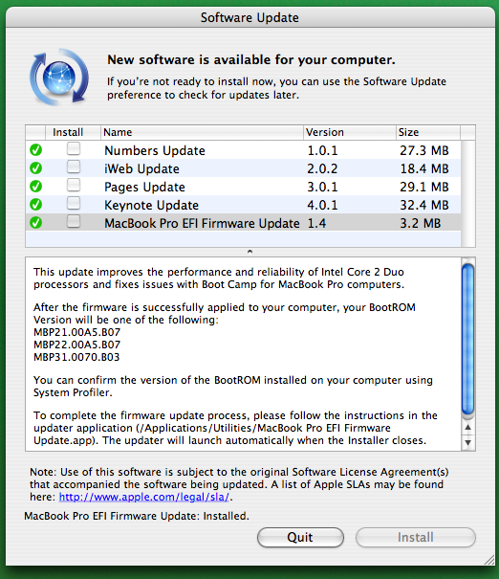Click the 32.4 MB size value
The image size is (499, 579).
(x=424, y=205)
